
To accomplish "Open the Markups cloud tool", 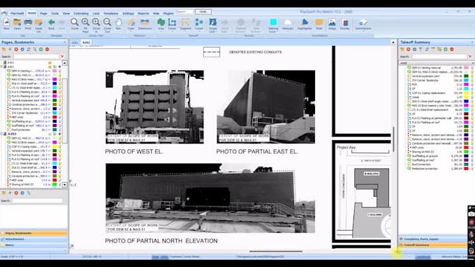I will tap(288, 23).
